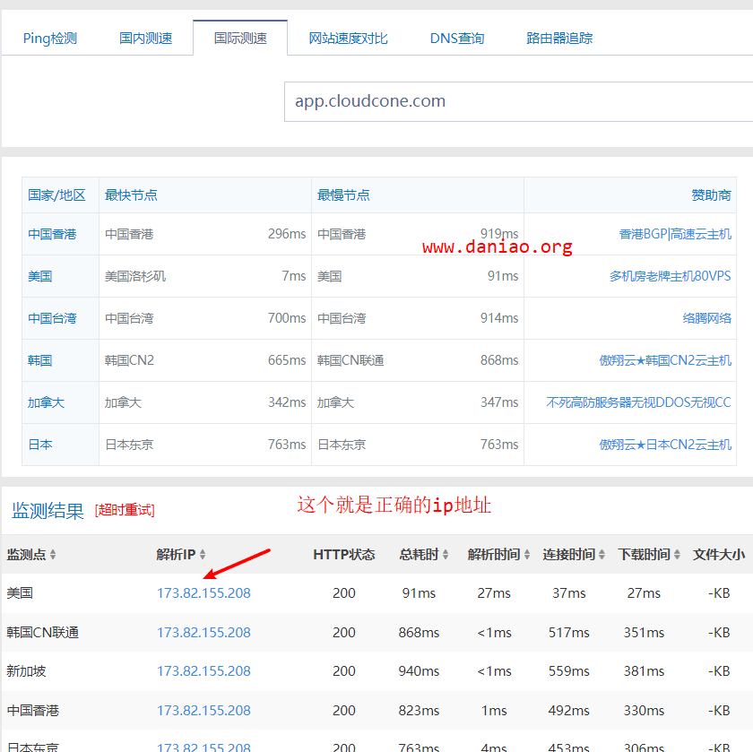Open the resolved IP in the 美国 result row
This screenshot has height=752, width=753.
pyautogui.click(x=203, y=593)
